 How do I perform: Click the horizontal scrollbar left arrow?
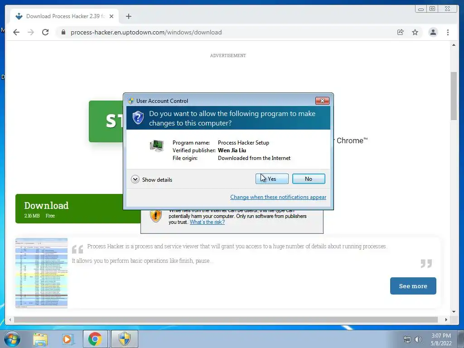pyautogui.click(x=10, y=319)
